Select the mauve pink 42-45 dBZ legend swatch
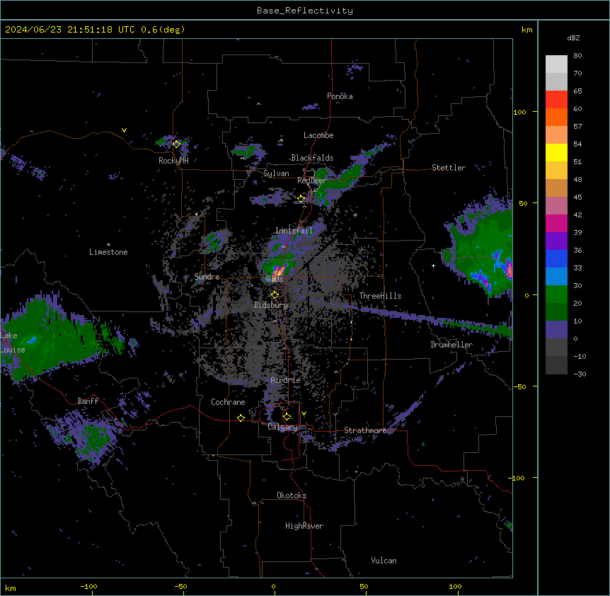 point(556,206)
